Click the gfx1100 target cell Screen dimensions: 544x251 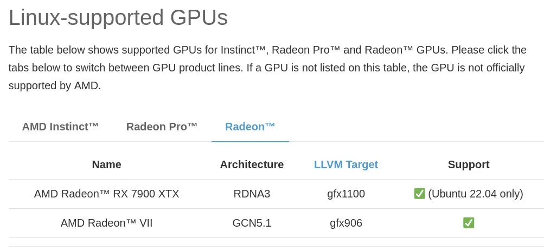346,194
